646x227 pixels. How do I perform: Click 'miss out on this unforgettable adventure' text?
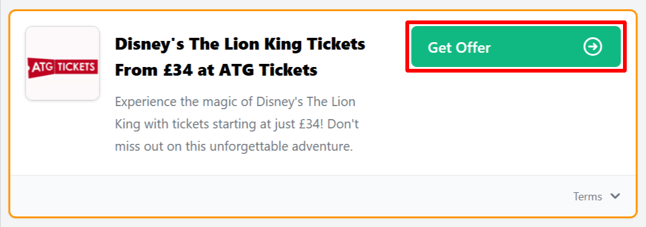pyautogui.click(x=234, y=147)
